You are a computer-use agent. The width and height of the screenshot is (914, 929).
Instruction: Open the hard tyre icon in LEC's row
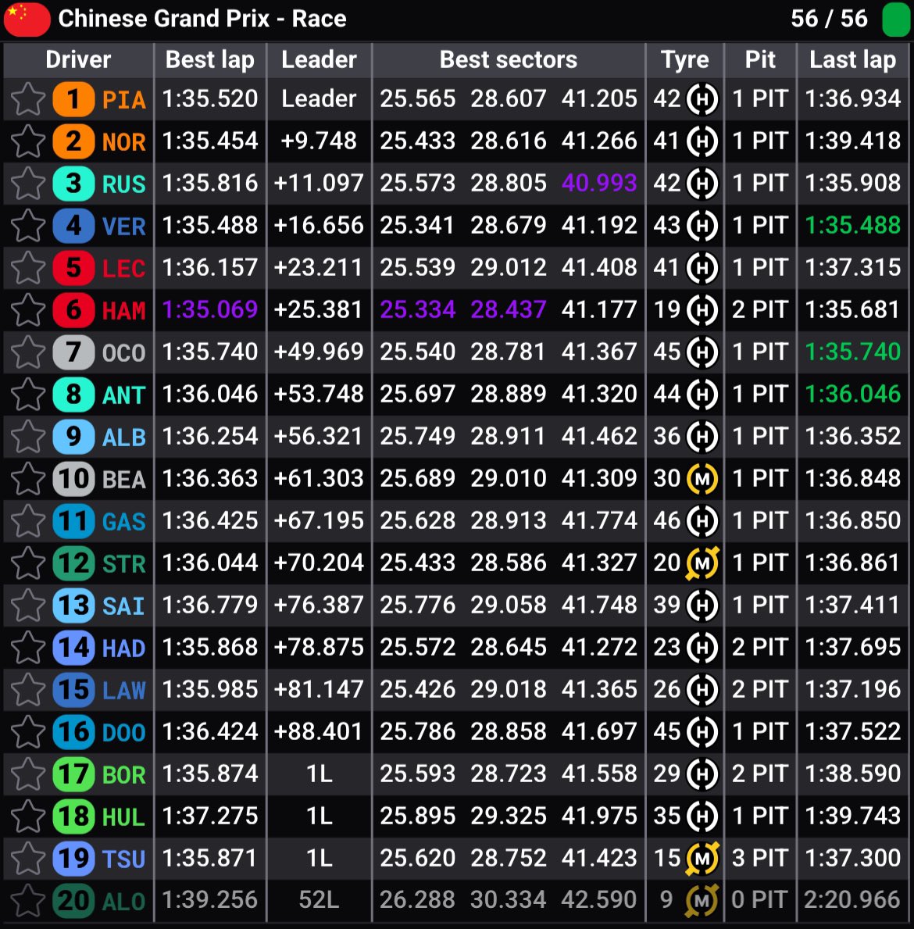coord(702,268)
